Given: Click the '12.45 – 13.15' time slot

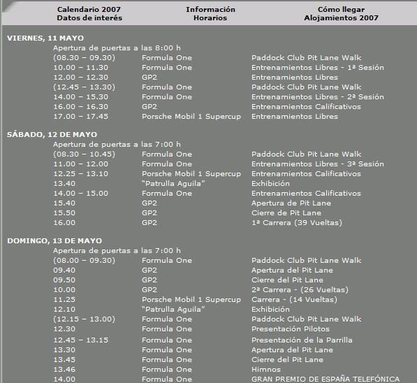Looking at the screenshot, I should (81, 340).
